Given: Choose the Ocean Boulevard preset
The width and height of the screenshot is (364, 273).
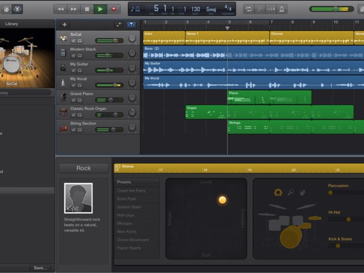Looking at the screenshot, I should click(x=132, y=240).
